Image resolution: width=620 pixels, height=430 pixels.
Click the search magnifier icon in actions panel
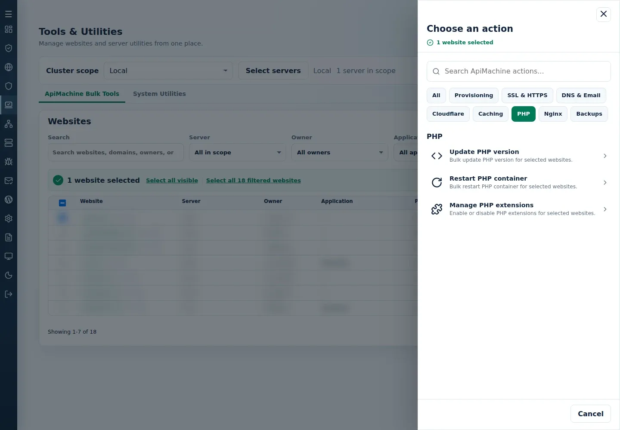pos(436,71)
